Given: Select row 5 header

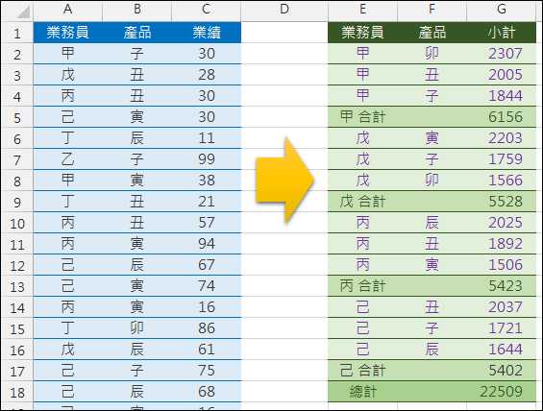Looking at the screenshot, I should pyautogui.click(x=17, y=117).
